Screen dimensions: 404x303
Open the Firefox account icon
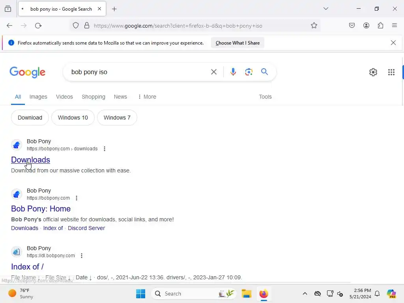(x=366, y=26)
